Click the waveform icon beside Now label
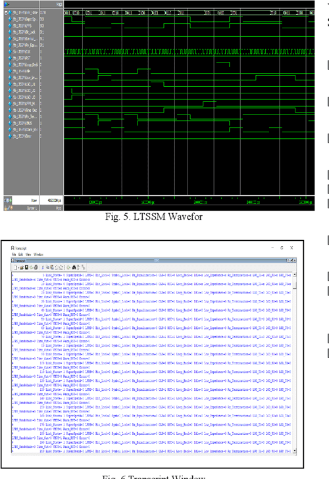This screenshot has width=329, height=479. [8, 201]
